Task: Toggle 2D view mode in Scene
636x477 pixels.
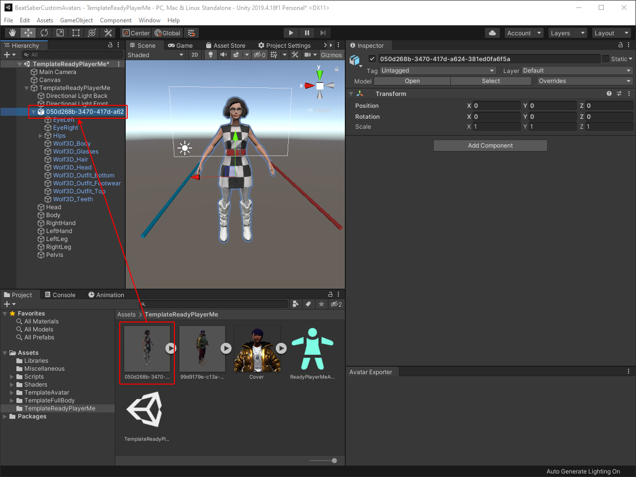Action: pos(195,55)
